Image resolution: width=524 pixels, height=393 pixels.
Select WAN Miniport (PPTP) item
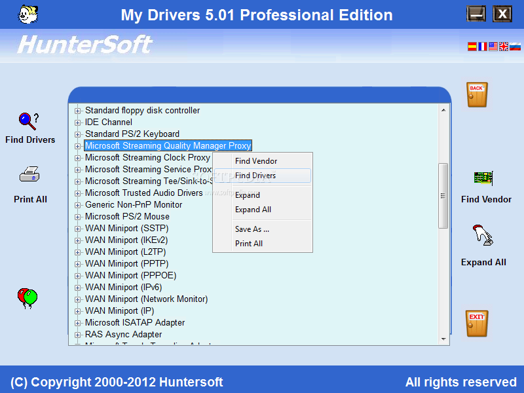coord(126,264)
